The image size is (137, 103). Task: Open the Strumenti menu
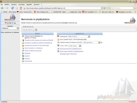tap(37, 4)
